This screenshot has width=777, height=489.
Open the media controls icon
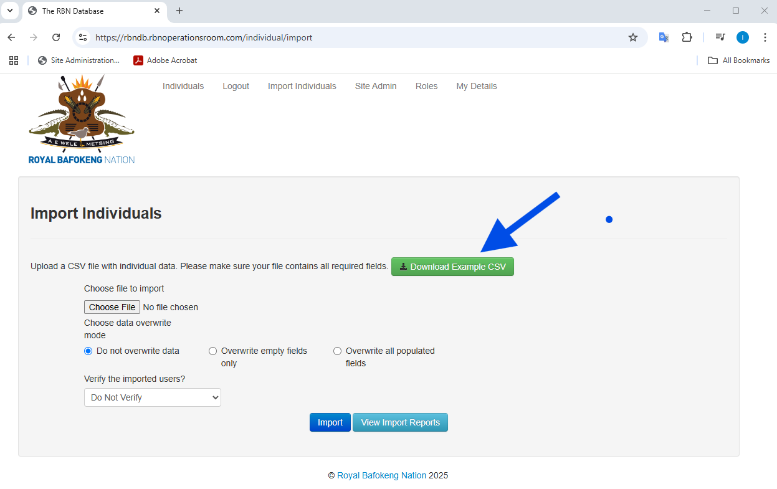coord(720,37)
